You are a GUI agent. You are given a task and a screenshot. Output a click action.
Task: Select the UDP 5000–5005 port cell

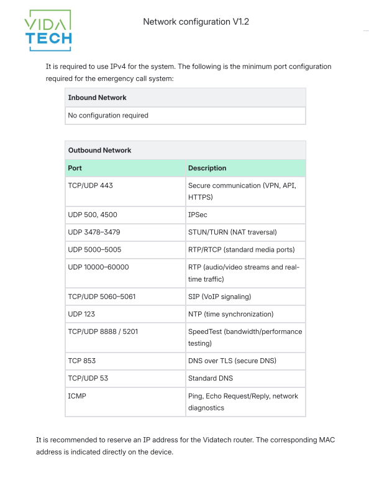click(x=125, y=250)
